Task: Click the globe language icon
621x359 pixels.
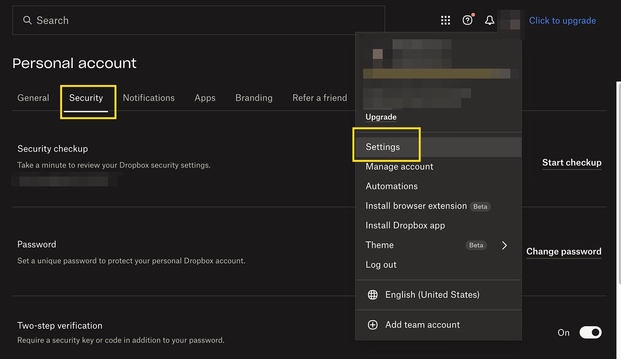Action: (x=373, y=295)
